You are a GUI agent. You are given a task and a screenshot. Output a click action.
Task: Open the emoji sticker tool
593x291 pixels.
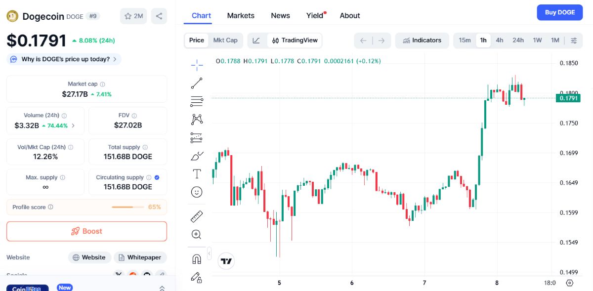tap(197, 192)
